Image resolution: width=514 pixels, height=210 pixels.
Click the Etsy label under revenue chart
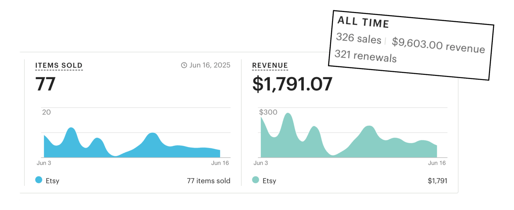tap(269, 181)
